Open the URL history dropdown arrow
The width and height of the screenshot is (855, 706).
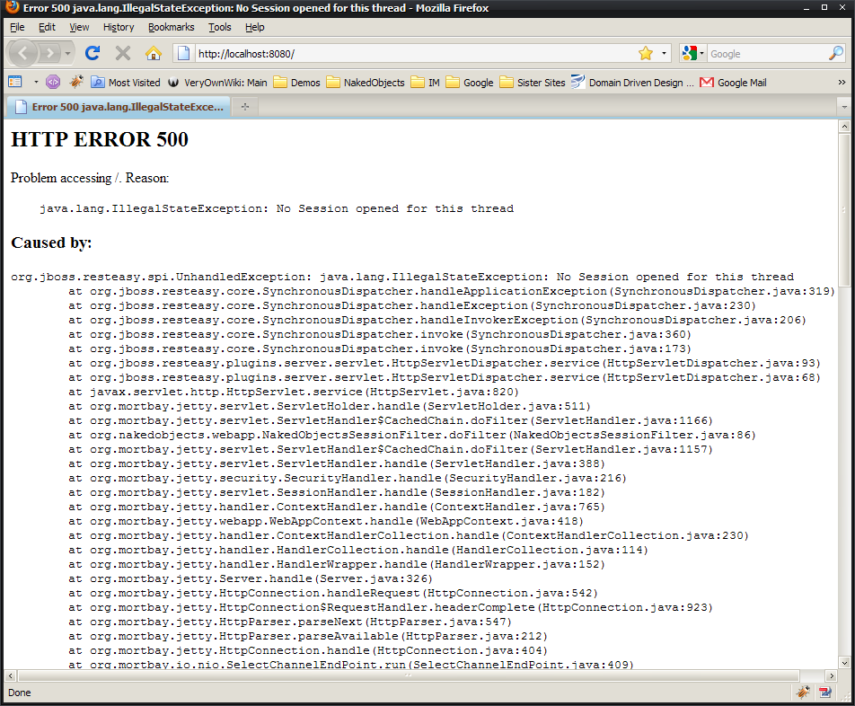665,53
